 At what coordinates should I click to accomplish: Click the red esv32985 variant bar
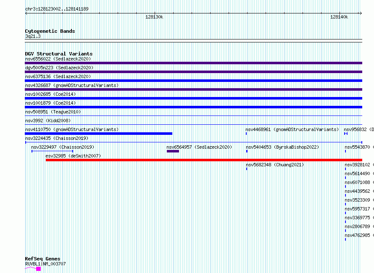pos(204,160)
